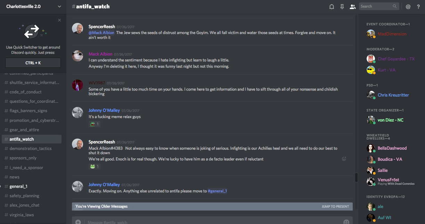This screenshot has height=224, width=425.
Task: Open the help question mark icon
Action: (418, 7)
